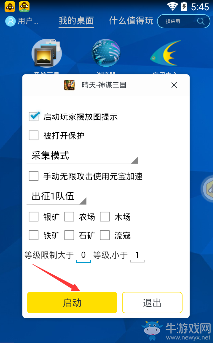Viewport: 213px width, 343px height.
Task: Open the 出征1队伍 dropdown
Action: point(56,197)
